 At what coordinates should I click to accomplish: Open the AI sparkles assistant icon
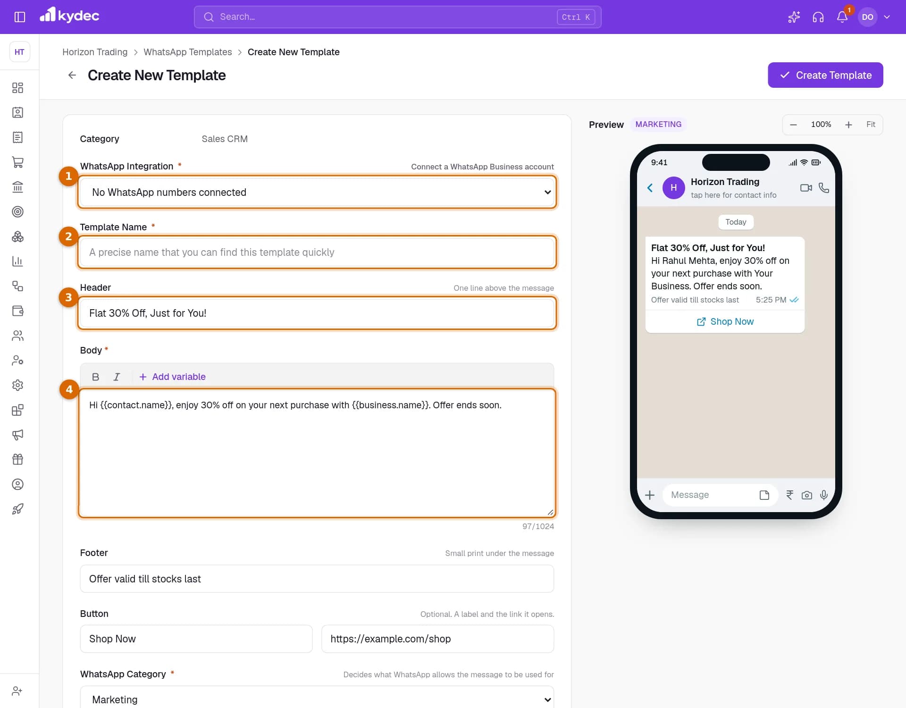coord(794,17)
